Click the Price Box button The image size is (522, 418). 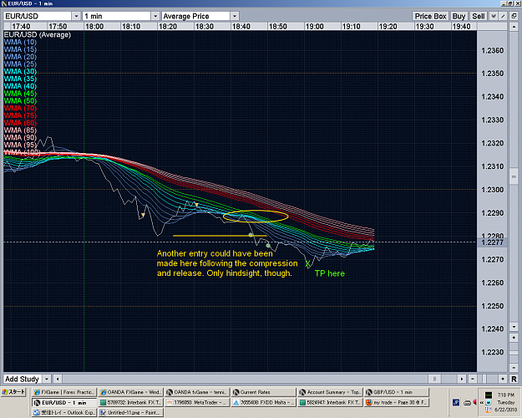tap(430, 16)
